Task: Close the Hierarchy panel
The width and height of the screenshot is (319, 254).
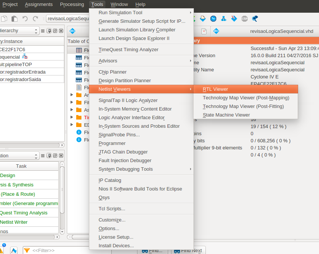Action: point(61,31)
